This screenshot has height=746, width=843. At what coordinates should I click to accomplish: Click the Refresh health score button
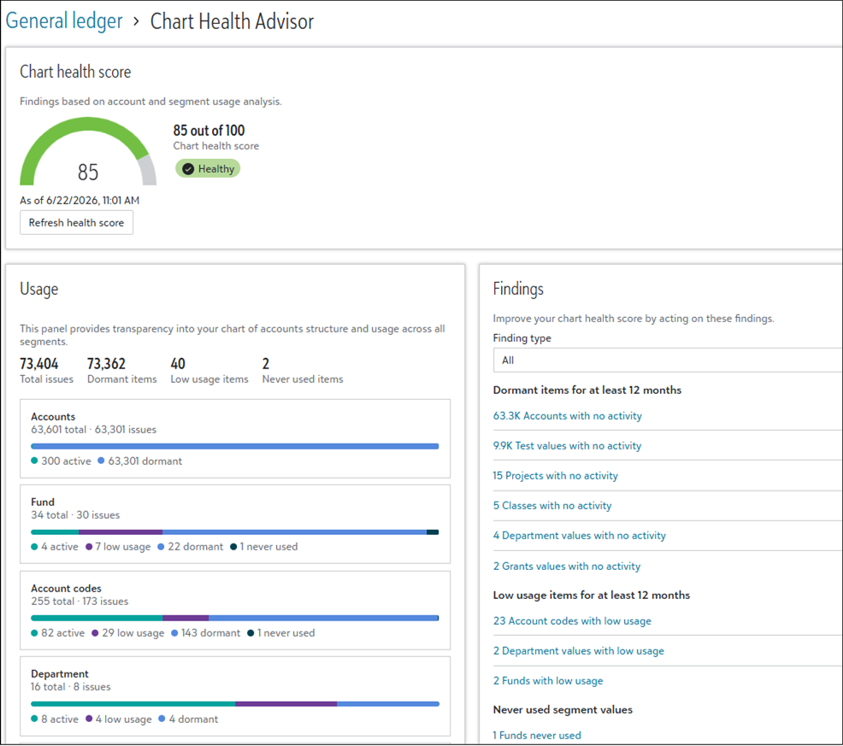(x=76, y=222)
